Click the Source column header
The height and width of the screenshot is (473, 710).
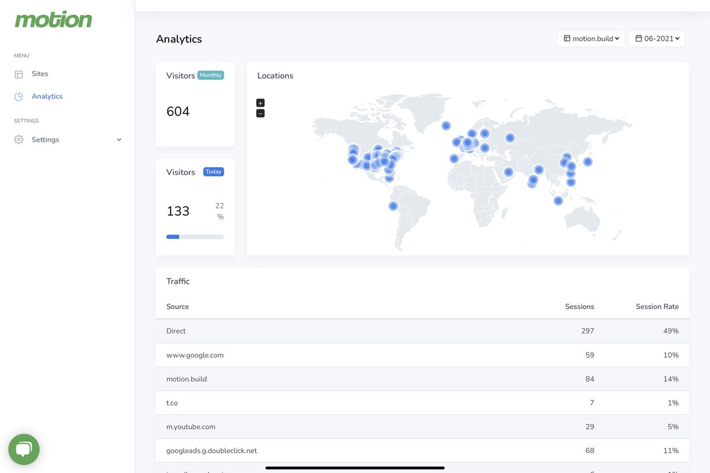177,306
